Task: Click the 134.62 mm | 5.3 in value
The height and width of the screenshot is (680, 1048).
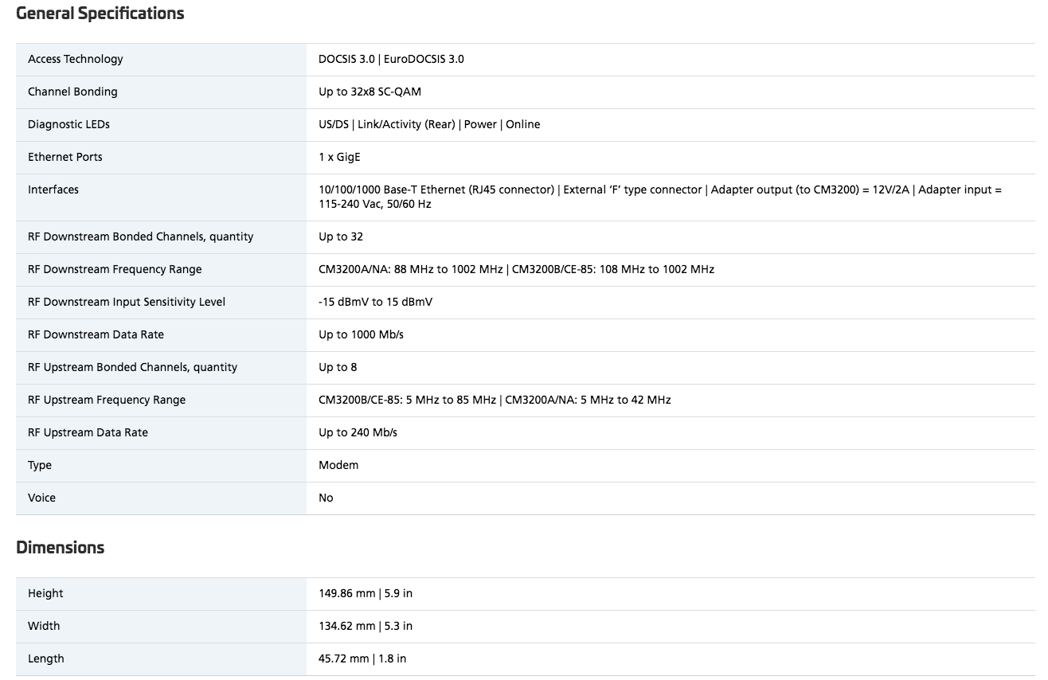Action: (366, 626)
